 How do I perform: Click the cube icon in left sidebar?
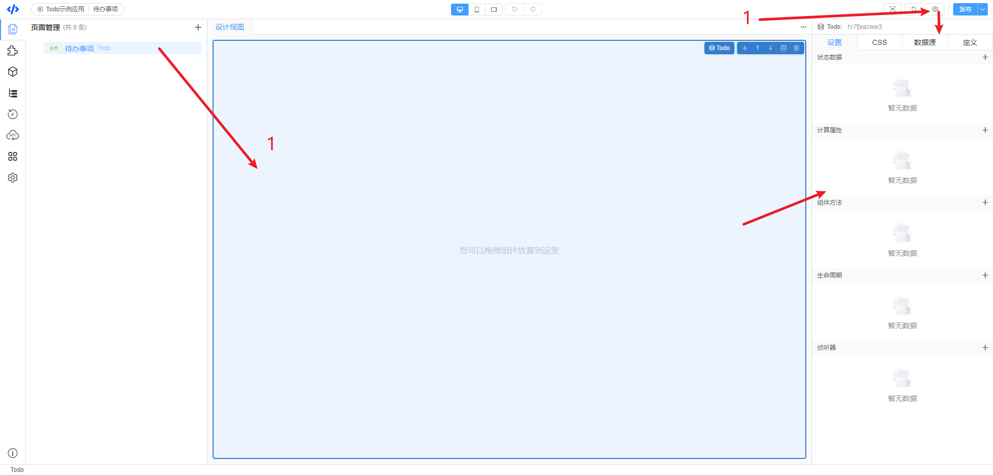pos(12,72)
